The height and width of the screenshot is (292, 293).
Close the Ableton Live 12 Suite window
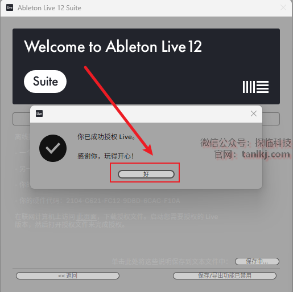click(283, 7)
